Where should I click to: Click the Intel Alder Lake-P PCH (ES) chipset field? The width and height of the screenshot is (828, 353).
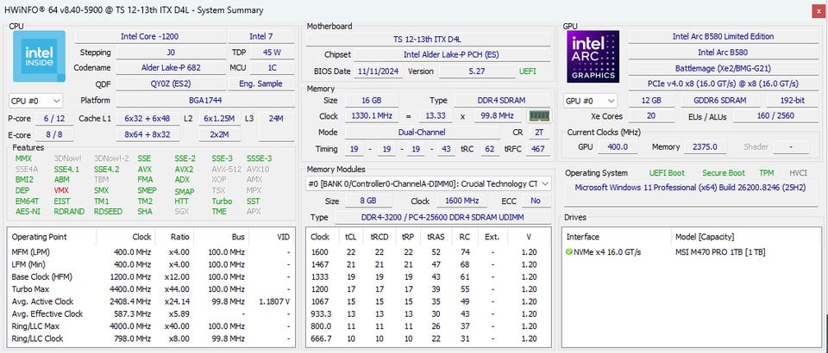pyautogui.click(x=452, y=55)
